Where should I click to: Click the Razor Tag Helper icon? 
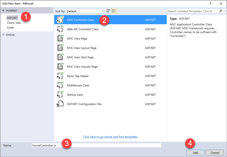pos(60,76)
